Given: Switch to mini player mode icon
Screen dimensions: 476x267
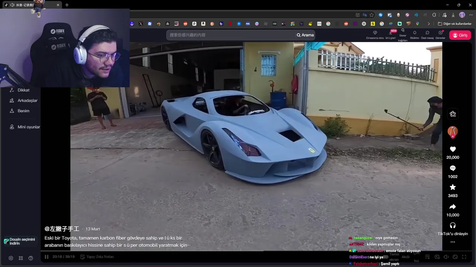Looking at the screenshot, I should (x=455, y=257).
